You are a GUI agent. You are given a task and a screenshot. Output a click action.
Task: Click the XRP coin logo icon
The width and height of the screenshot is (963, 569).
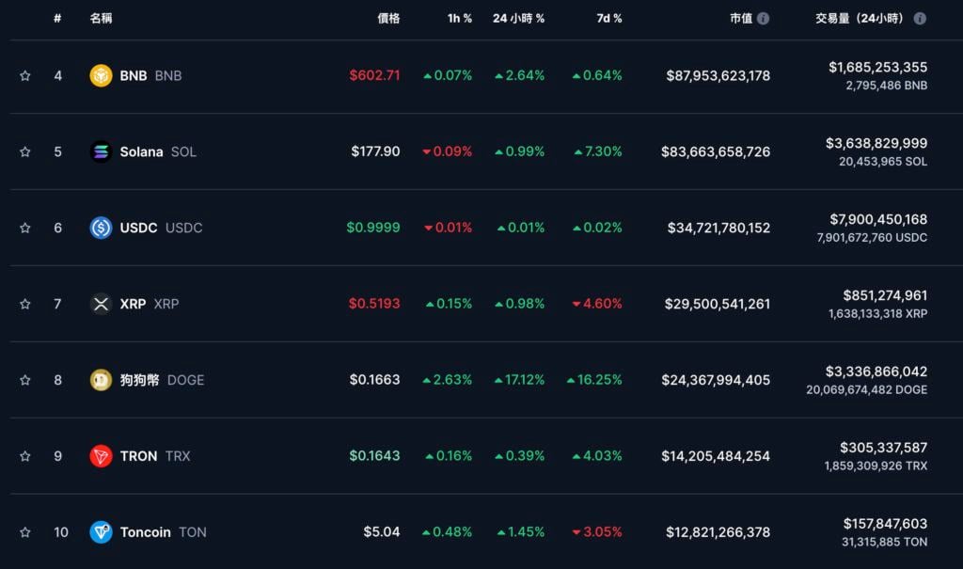click(x=101, y=304)
